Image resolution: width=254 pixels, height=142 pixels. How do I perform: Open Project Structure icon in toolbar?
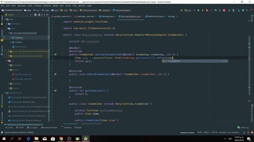[x=243, y=10]
